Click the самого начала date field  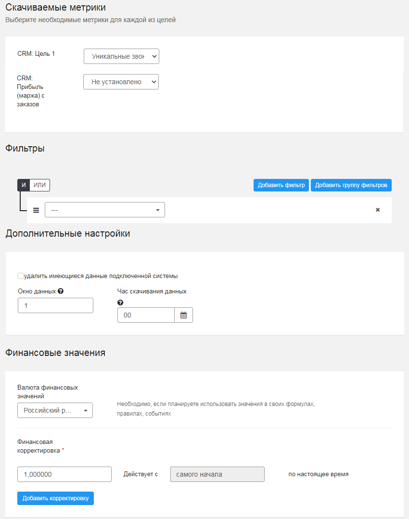click(217, 474)
